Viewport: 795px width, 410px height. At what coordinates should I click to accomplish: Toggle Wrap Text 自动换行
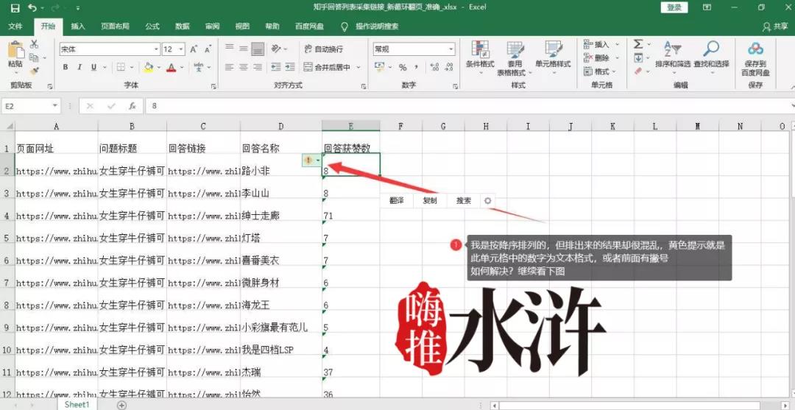pos(323,49)
